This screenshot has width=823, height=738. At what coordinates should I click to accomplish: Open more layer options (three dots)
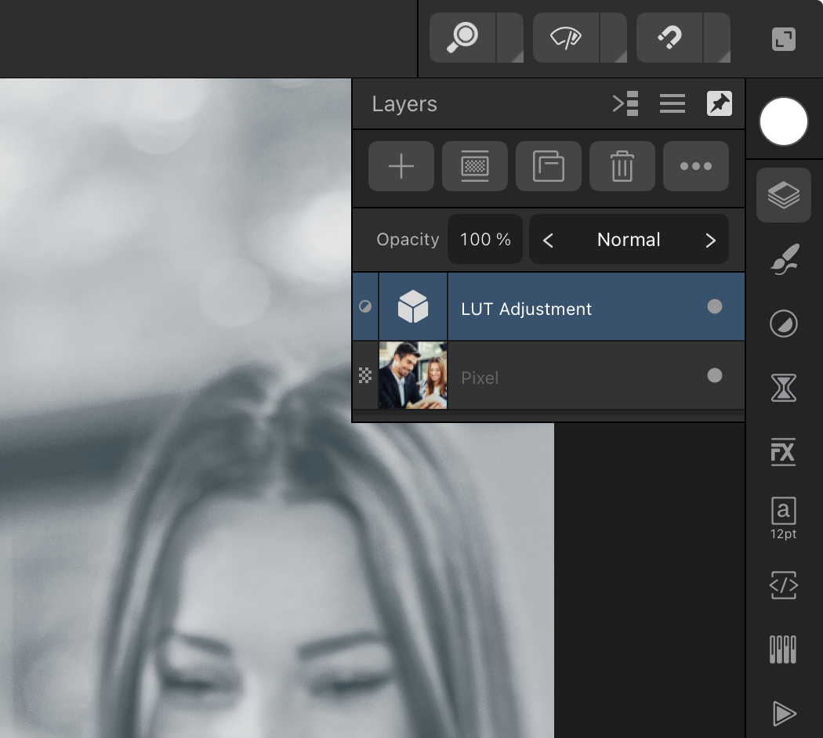(696, 166)
